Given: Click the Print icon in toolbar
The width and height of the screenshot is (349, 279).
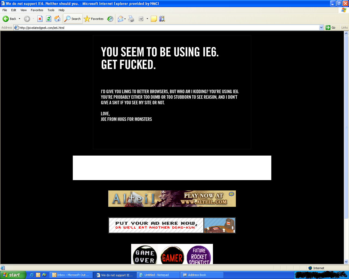Looking at the screenshot, I should click(x=131, y=19).
